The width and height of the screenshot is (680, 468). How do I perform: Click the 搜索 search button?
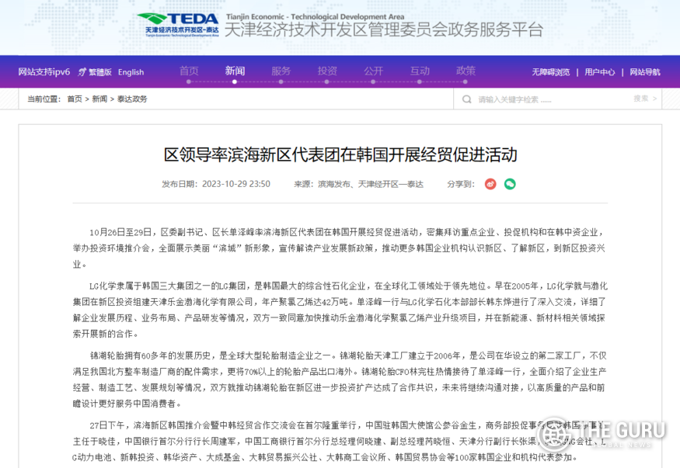pos(645,99)
